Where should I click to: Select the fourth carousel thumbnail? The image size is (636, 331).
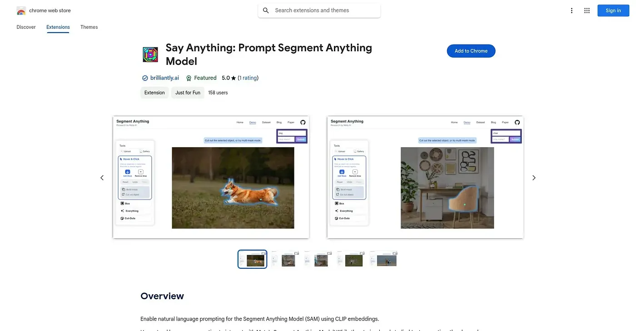(351, 259)
